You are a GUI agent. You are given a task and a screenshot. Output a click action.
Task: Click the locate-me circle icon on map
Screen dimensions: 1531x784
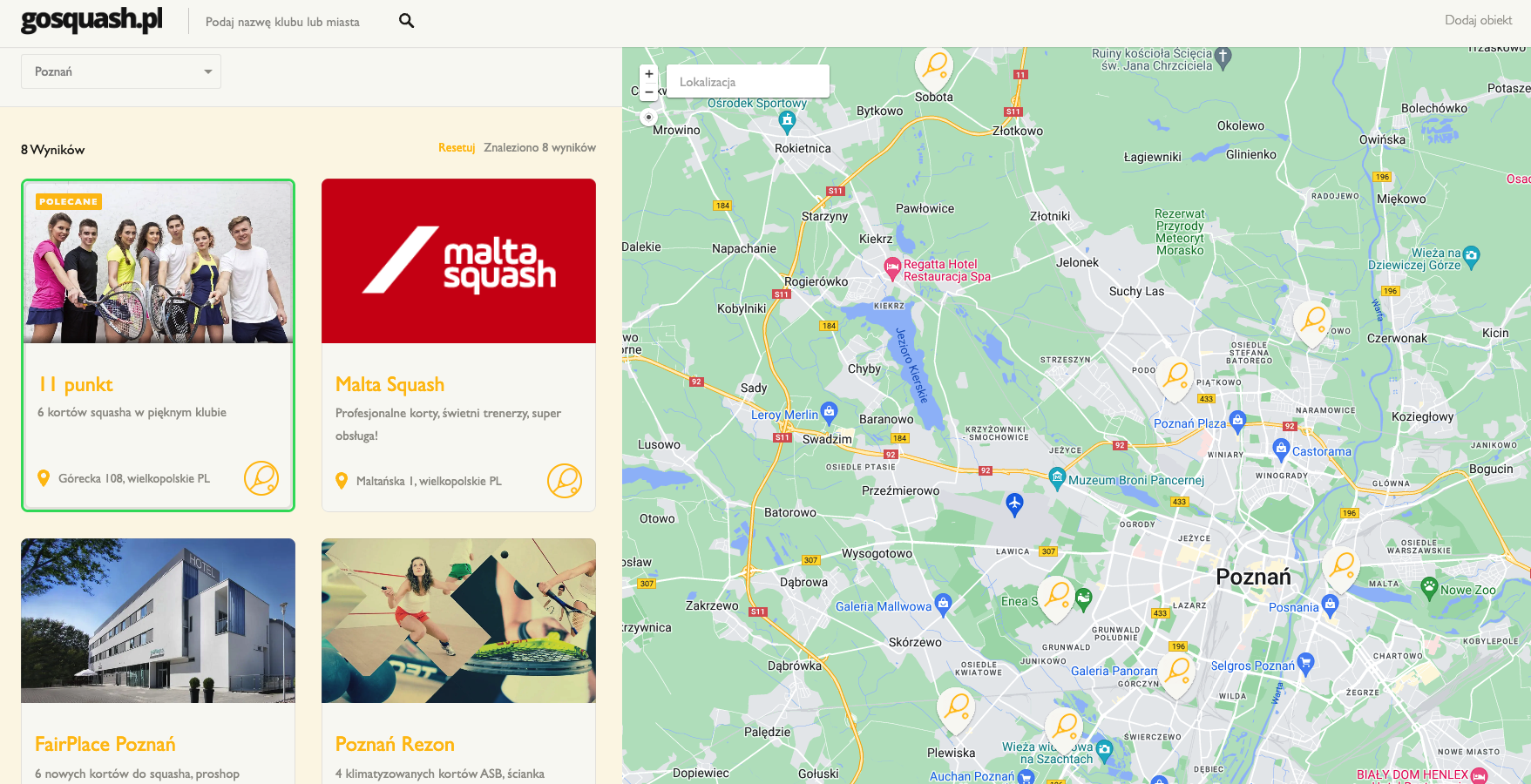[x=647, y=117]
